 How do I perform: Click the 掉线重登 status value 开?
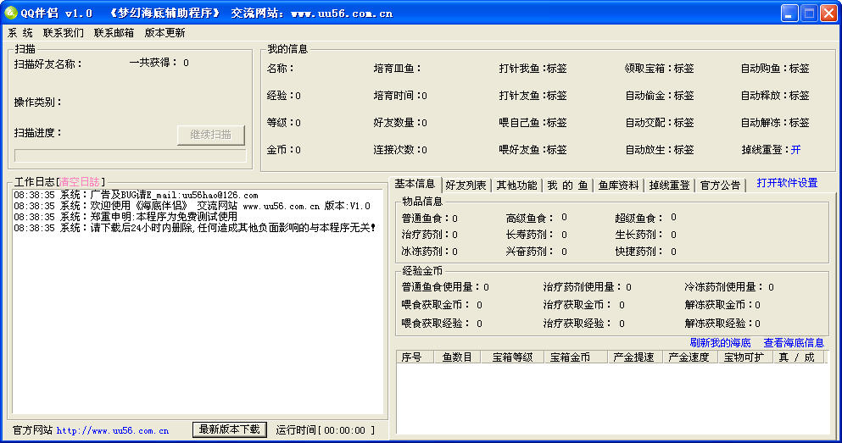tap(796, 150)
